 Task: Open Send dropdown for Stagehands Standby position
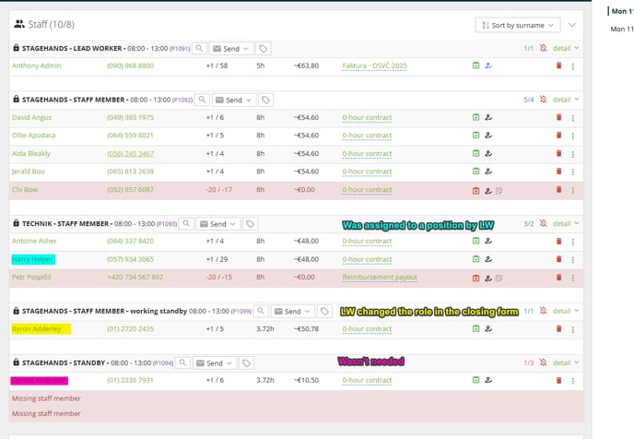(x=215, y=363)
